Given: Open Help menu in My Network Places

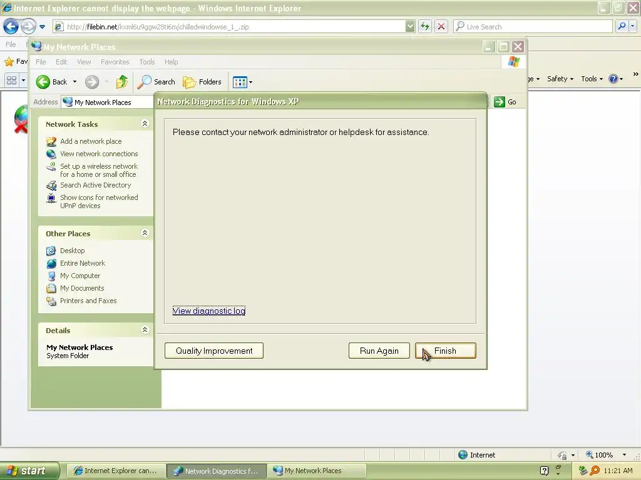Looking at the screenshot, I should pyautogui.click(x=172, y=62).
